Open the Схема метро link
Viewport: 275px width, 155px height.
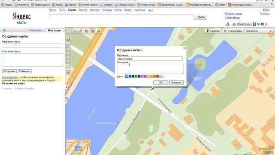pyautogui.click(x=232, y=18)
